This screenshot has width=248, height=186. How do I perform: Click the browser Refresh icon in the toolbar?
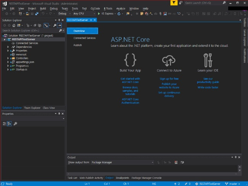[x=119, y=14]
